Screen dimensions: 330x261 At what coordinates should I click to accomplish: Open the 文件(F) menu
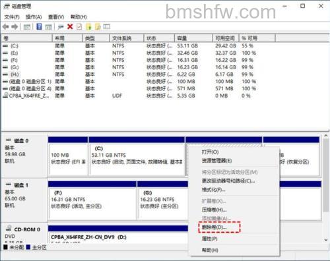pyautogui.click(x=12, y=17)
